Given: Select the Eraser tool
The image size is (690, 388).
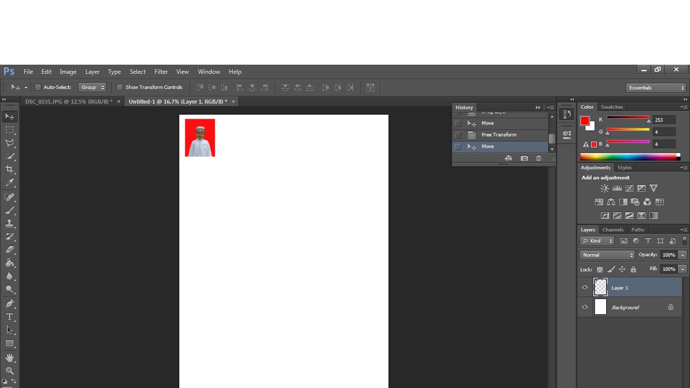Looking at the screenshot, I should (10, 250).
